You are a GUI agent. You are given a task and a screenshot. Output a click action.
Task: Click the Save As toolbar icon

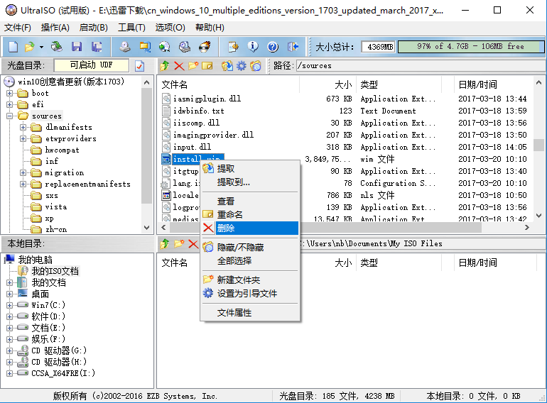click(97, 47)
